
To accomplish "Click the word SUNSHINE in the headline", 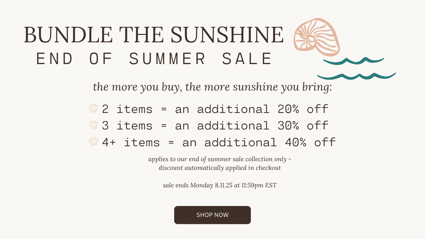I will tap(227, 35).
